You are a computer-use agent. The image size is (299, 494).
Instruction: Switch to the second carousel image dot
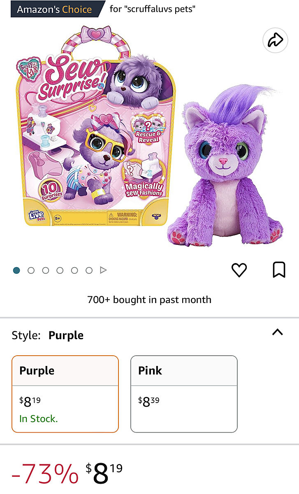31,270
